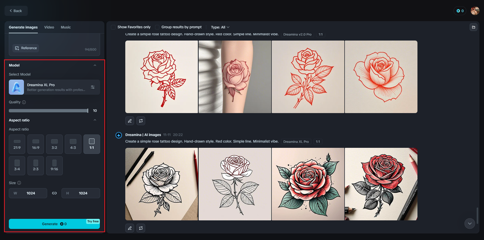484x240 pixels.
Task: Select the 3:2 aspect ratio
Action: click(54, 144)
